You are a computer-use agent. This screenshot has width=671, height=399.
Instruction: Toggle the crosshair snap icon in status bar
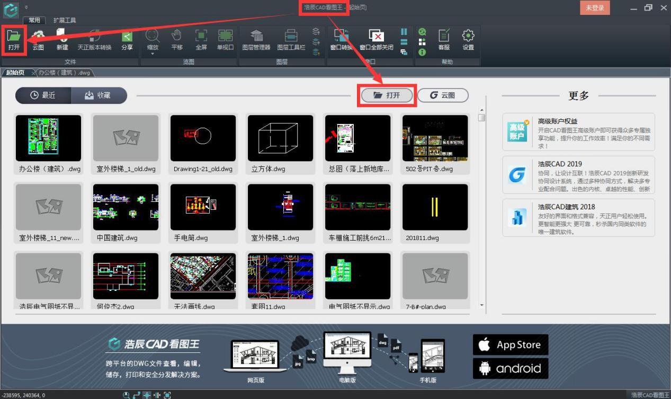[147, 395]
